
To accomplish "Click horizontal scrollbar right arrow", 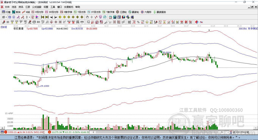I will [x=222, y=132].
